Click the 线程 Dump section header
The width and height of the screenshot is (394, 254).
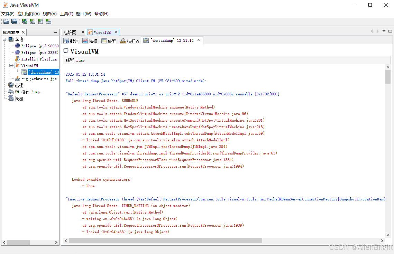[x=75, y=60]
